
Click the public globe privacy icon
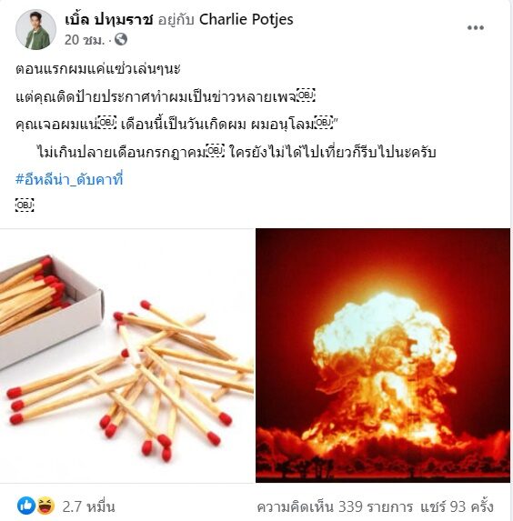point(121,39)
